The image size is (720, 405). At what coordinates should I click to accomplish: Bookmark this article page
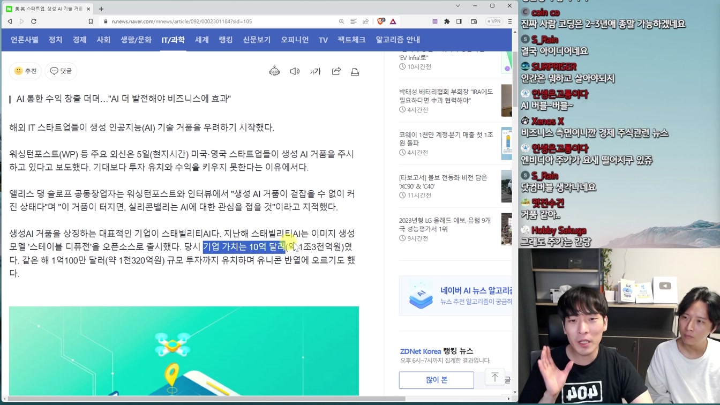(91, 21)
